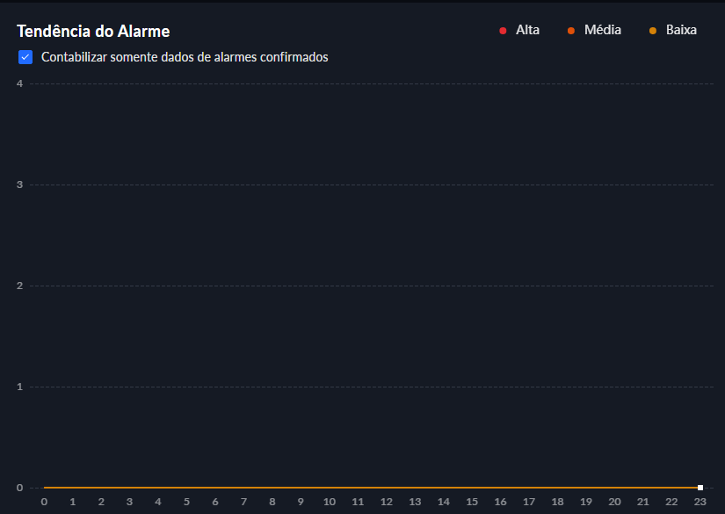Viewport: 725px width, 514px height.
Task: Click the yellow Baixa legend dot
Action: pyautogui.click(x=652, y=31)
